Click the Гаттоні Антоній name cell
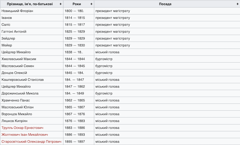The width and height of the screenshot is (240, 145). coord(32,31)
